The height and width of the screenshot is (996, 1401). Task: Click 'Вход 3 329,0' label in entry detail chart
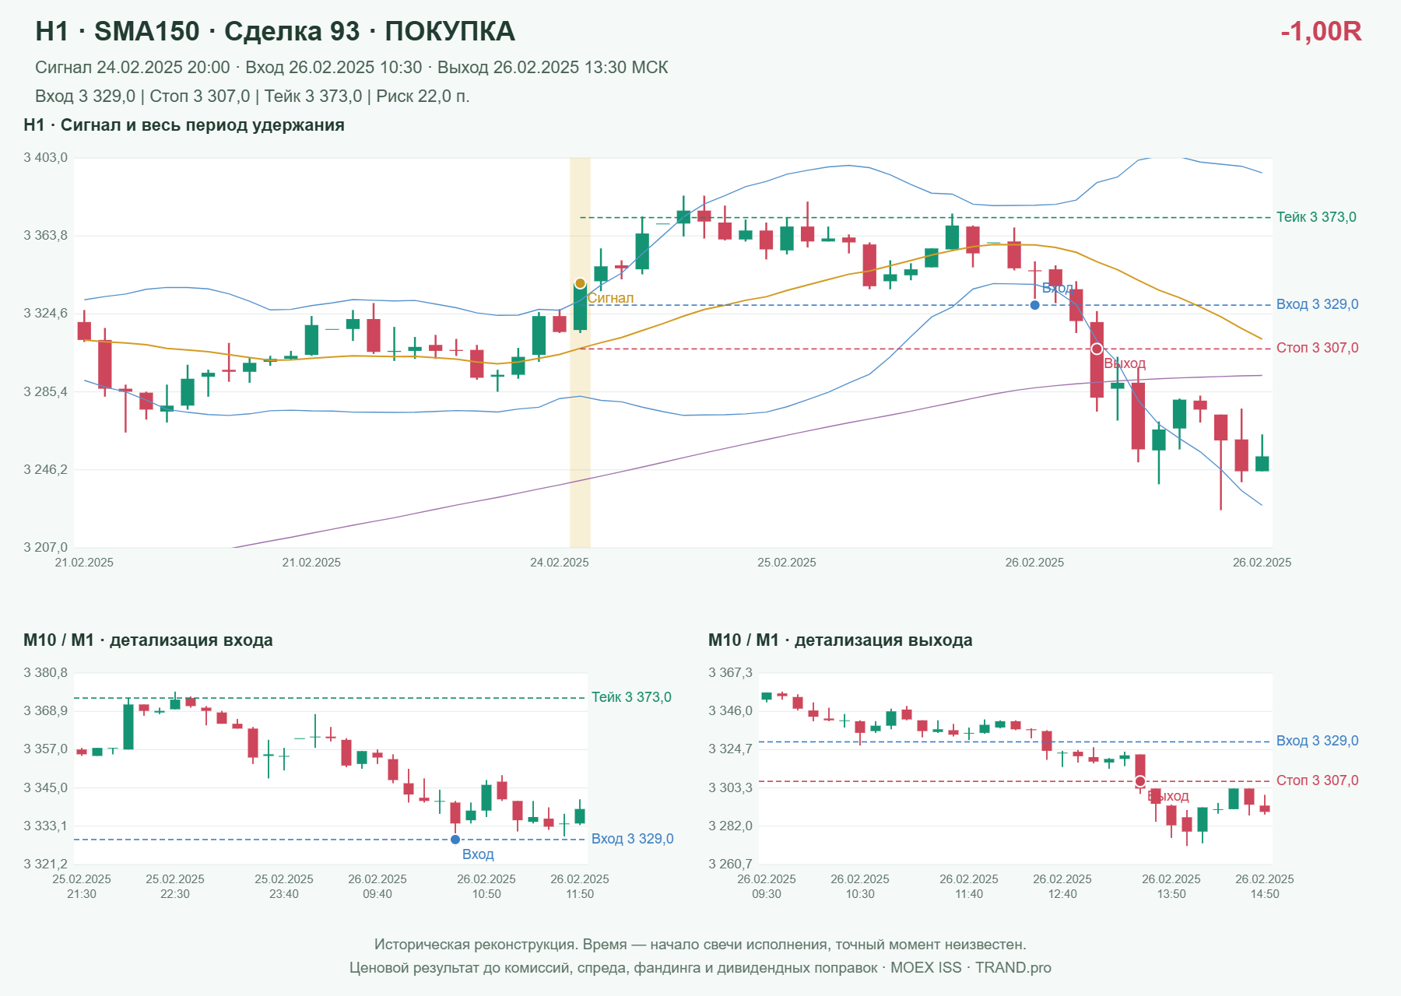point(633,839)
